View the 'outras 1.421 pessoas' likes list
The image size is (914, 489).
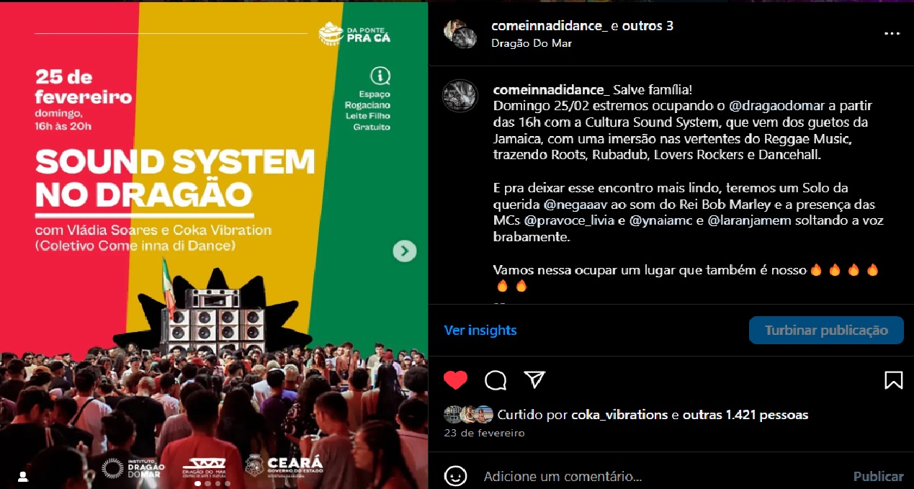pyautogui.click(x=745, y=415)
